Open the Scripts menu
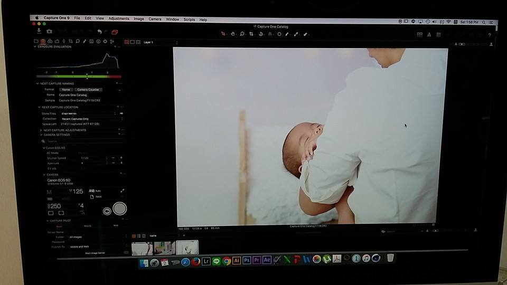 click(189, 20)
